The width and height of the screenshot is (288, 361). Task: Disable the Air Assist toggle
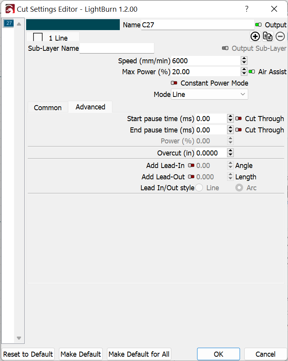[252, 71]
